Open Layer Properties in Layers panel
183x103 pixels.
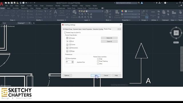[x=74, y=14]
